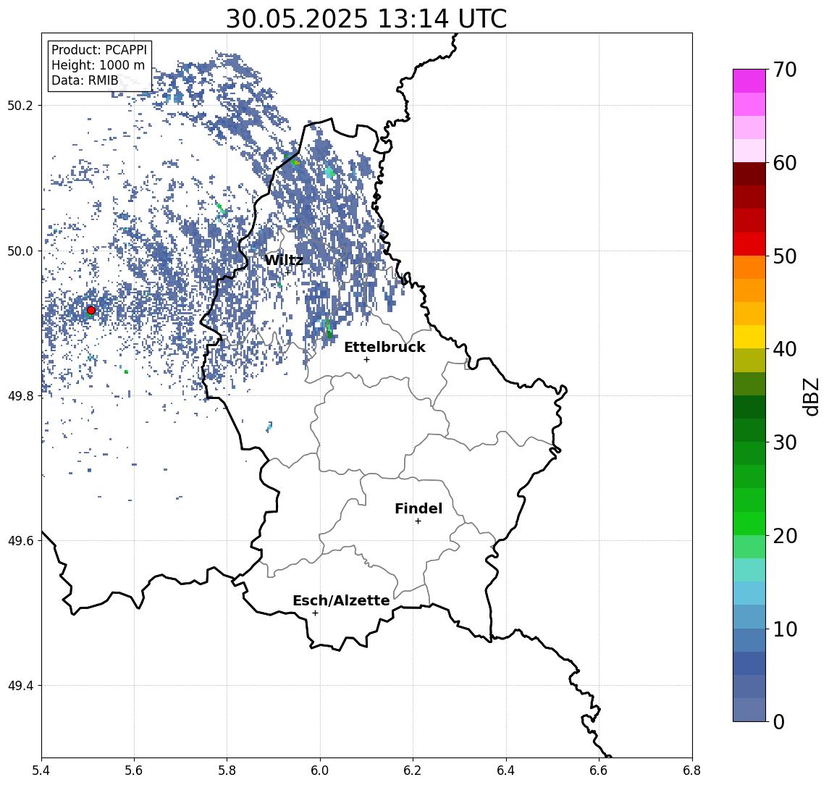This screenshot has width=829, height=785.
Task: Pick the orange colorbar swatch just below 50
Action: 749,268
